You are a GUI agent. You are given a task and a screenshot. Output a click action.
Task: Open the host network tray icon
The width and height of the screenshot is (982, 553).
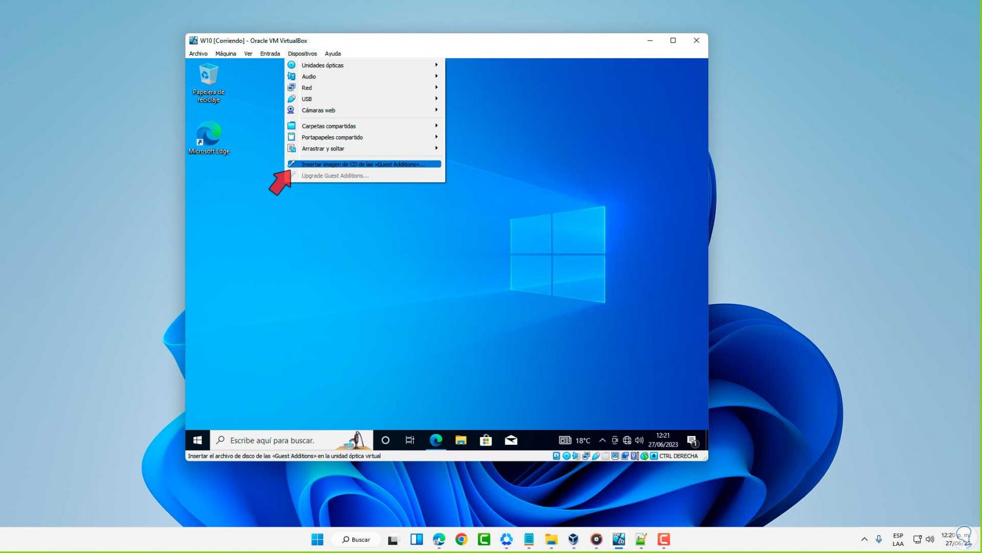coord(918,540)
